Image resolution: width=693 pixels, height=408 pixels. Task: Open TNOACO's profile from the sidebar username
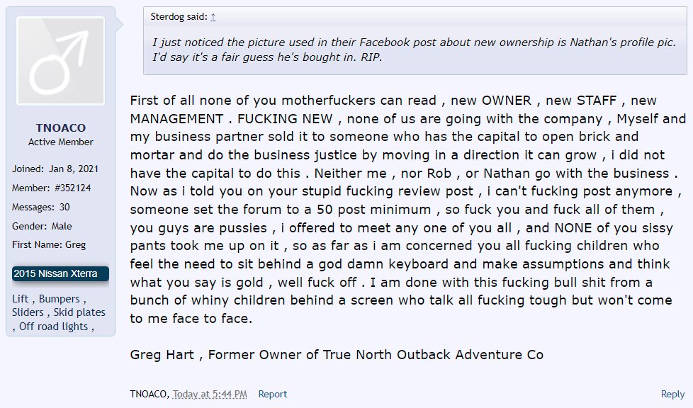coord(60,127)
